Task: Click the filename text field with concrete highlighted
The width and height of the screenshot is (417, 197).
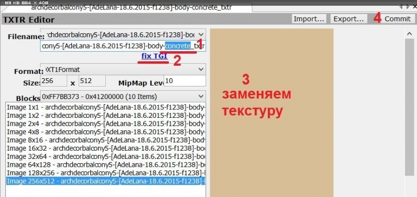Action: 123,46
